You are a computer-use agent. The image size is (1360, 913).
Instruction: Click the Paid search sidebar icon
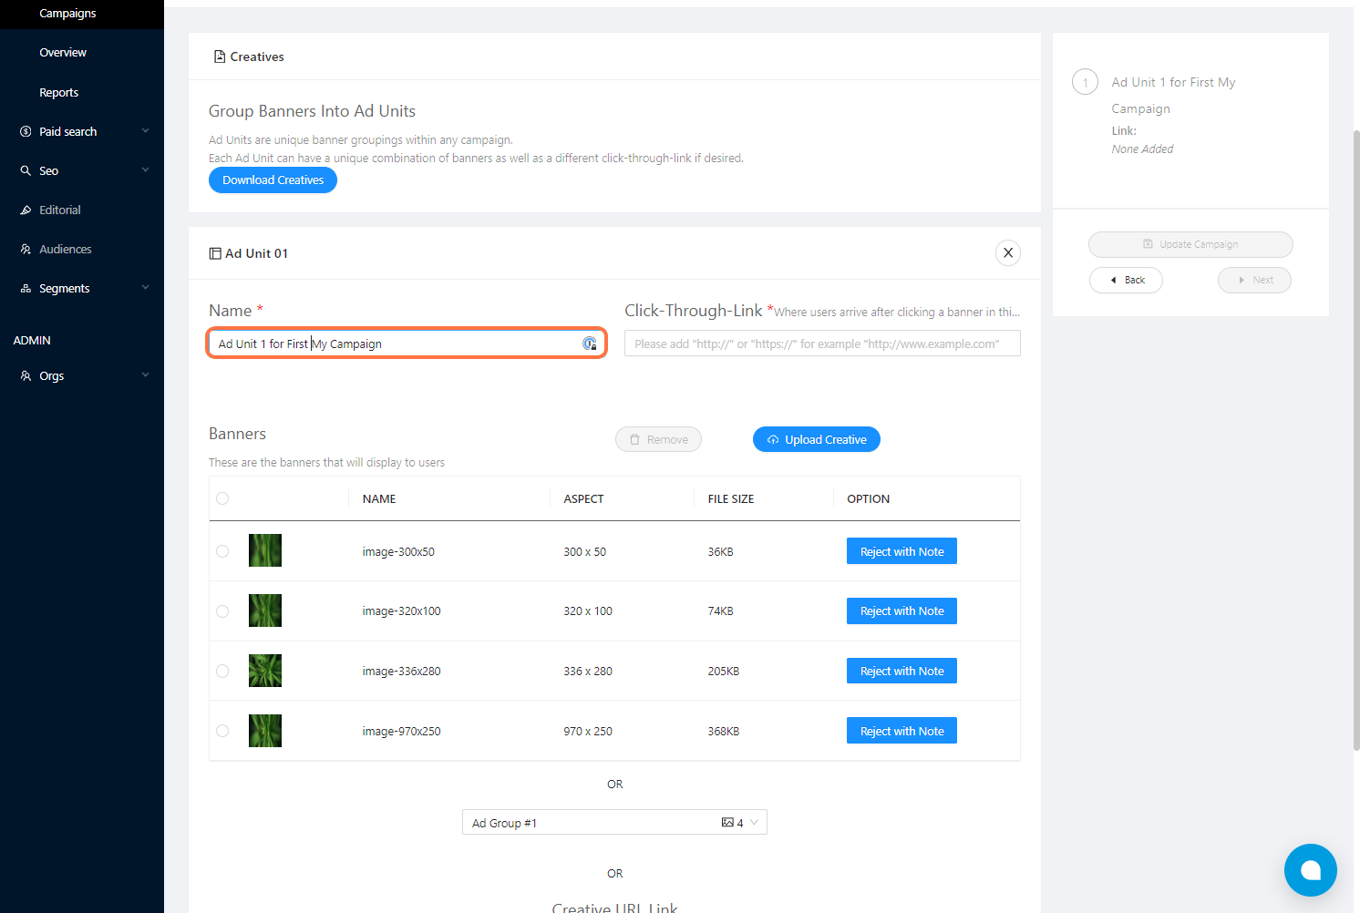[26, 132]
